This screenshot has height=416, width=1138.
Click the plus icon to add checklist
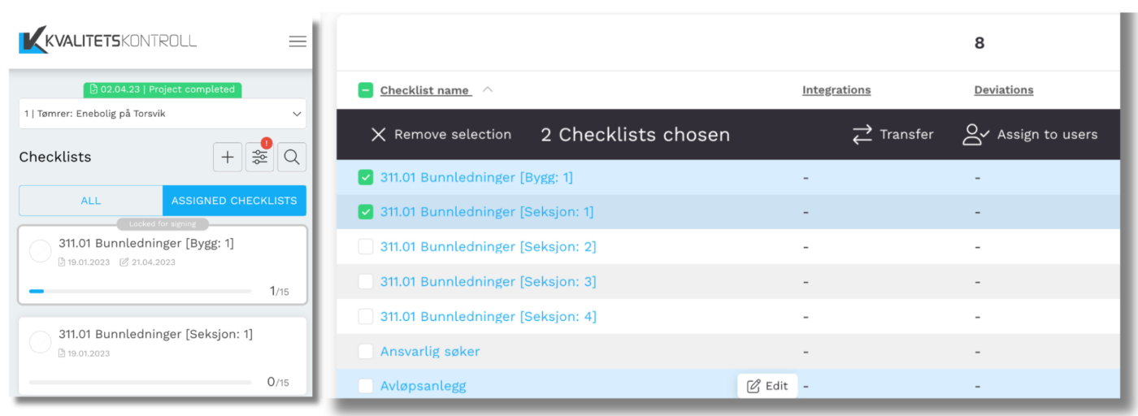[x=228, y=158]
